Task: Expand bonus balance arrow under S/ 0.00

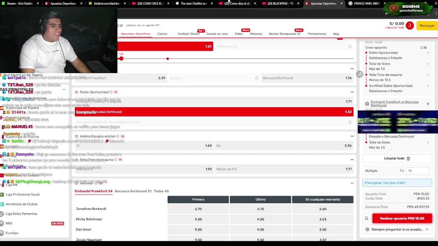Action: pos(386,28)
